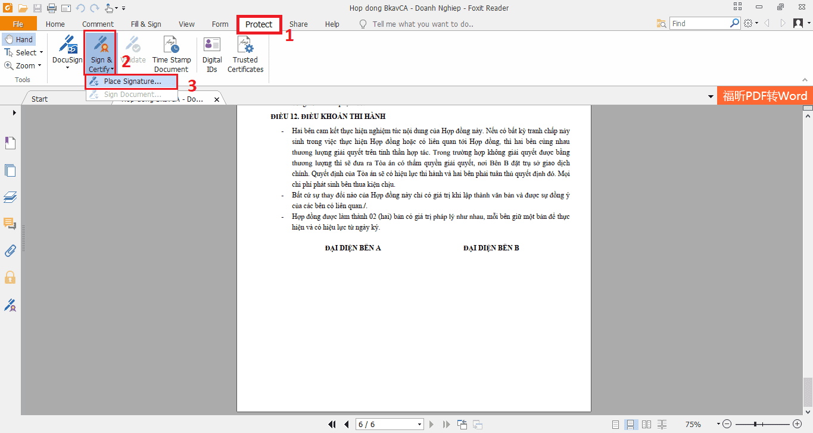813x433 pixels.
Task: Click the Open folder icon in quick access toolbar
Action: pyautogui.click(x=23, y=8)
